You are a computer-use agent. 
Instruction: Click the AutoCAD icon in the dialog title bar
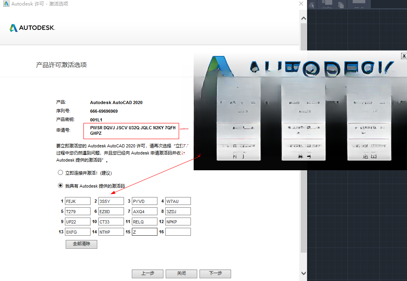(x=6, y=4)
